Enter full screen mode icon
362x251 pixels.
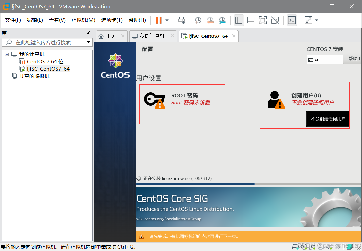pyautogui.click(x=263, y=20)
